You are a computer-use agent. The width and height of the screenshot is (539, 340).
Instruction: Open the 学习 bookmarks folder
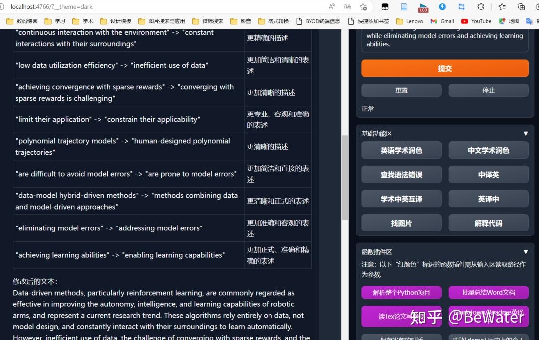coord(55,21)
